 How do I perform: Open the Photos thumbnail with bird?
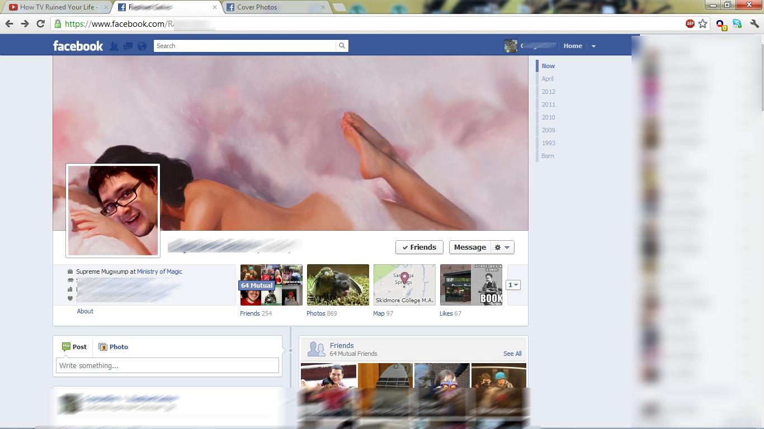(x=338, y=285)
